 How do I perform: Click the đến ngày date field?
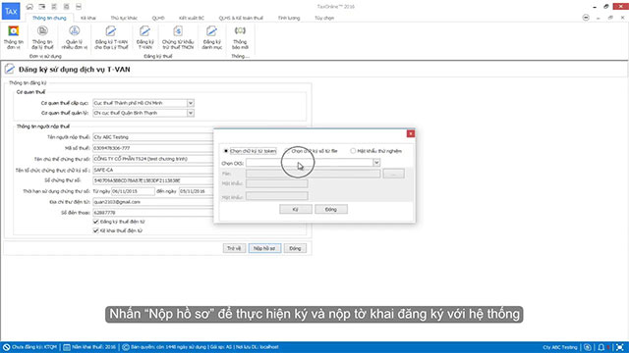tap(197, 191)
